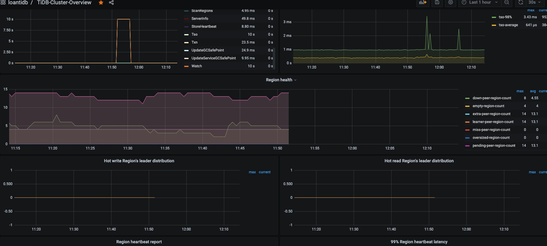Save the dashboard with the disk icon
Image resolution: width=547 pixels, height=246 pixels.
[437, 2]
